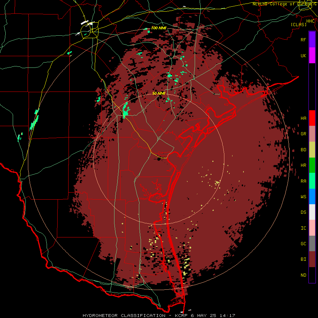Click the RF purple legend swatch

point(312,40)
